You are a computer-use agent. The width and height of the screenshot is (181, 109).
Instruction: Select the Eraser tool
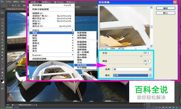pyautogui.click(x=2, y=46)
